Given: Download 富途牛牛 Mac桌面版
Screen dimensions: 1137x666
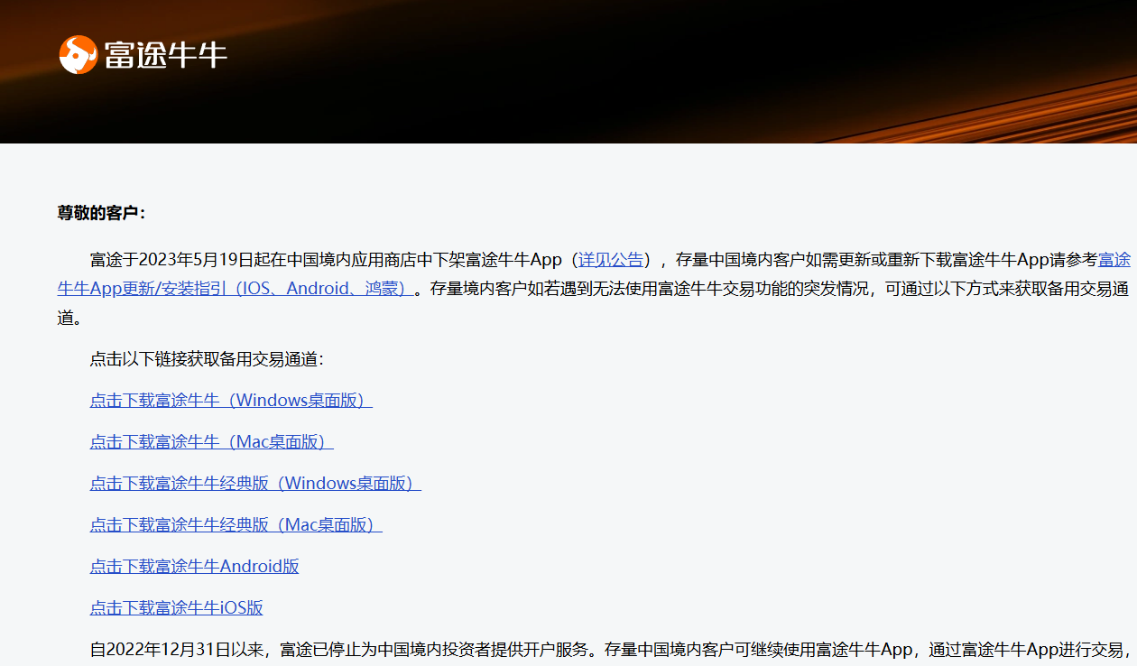Looking at the screenshot, I should 211,441.
